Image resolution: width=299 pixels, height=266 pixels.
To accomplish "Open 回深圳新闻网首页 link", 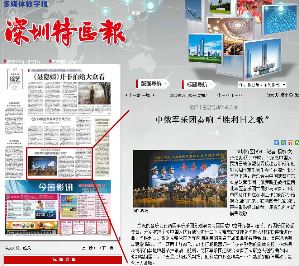I will 67,62.
